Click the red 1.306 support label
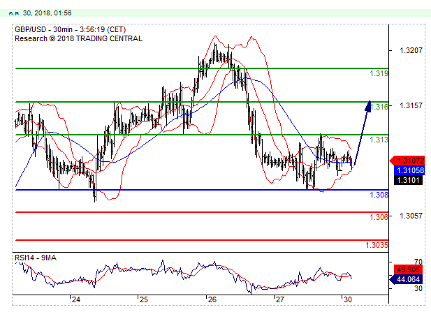This screenshot has height=312, width=431. point(379,217)
